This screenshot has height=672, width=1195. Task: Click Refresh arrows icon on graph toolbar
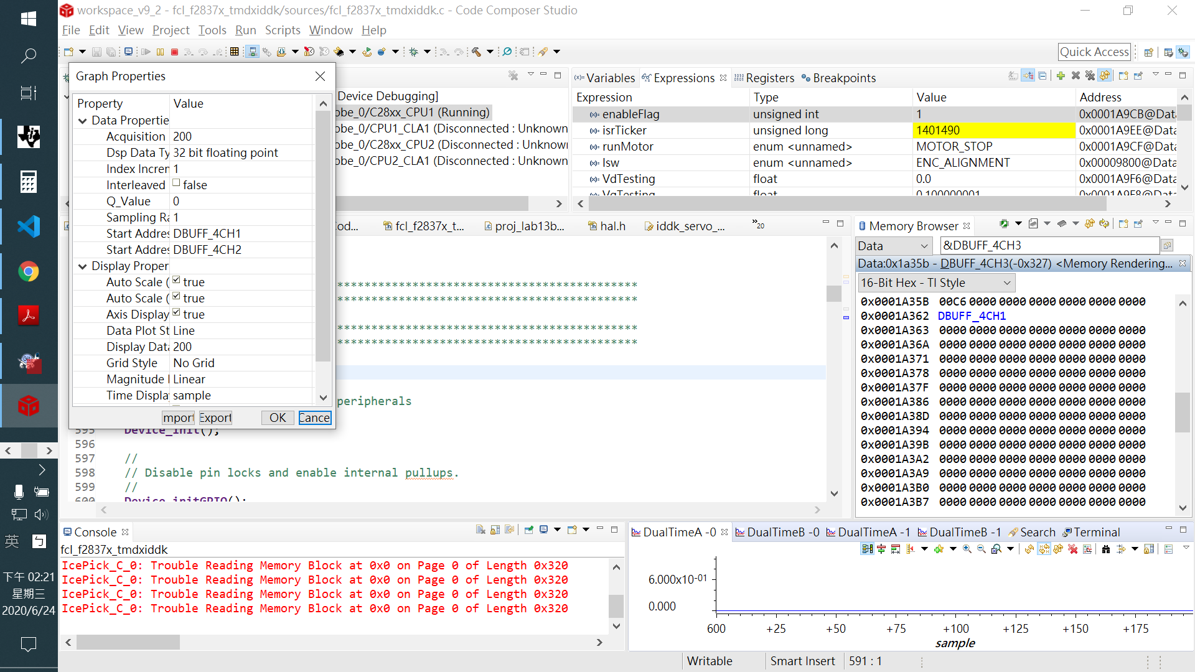(x=1029, y=549)
